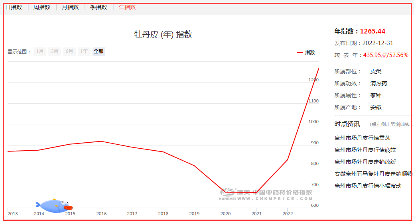Select the active 年指数 tab
Viewport: 414px width, 224px height.
[x=127, y=8]
